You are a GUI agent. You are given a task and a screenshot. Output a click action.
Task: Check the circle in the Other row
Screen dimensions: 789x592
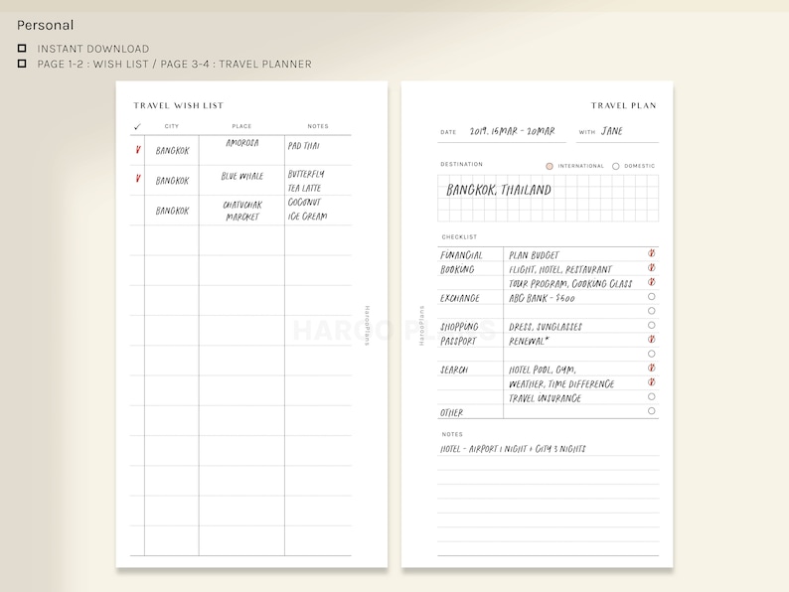pos(652,411)
